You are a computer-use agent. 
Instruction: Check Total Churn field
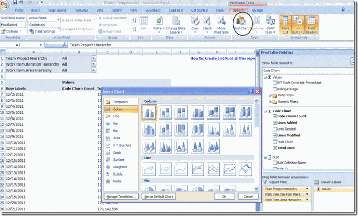275,142
